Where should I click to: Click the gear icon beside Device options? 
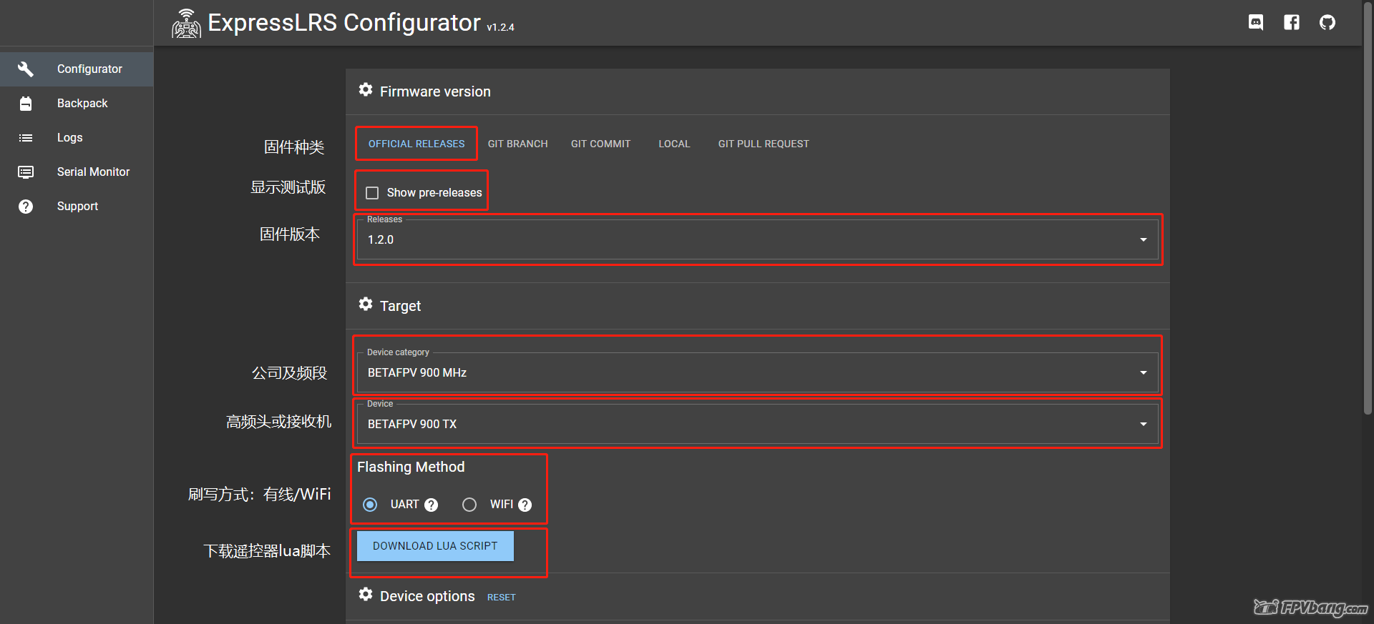366,595
